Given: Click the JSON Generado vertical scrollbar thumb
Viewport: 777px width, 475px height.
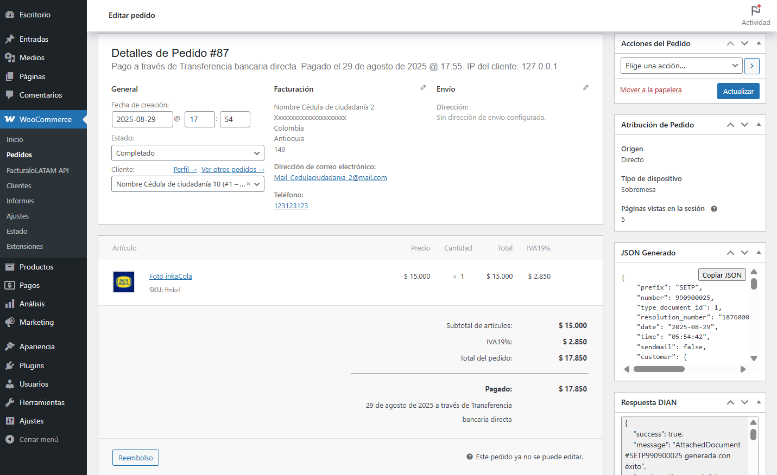Looking at the screenshot, I should (754, 284).
